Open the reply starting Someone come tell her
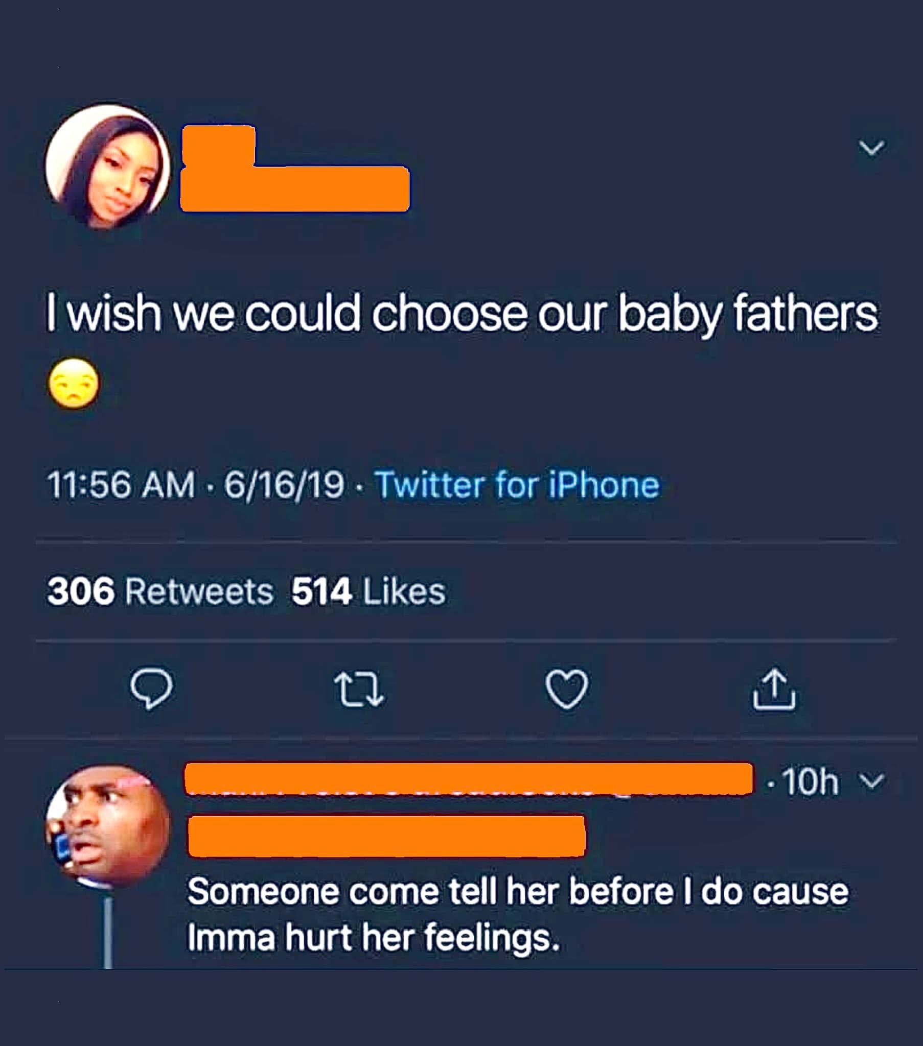The image size is (923, 1046). pyautogui.click(x=518, y=914)
